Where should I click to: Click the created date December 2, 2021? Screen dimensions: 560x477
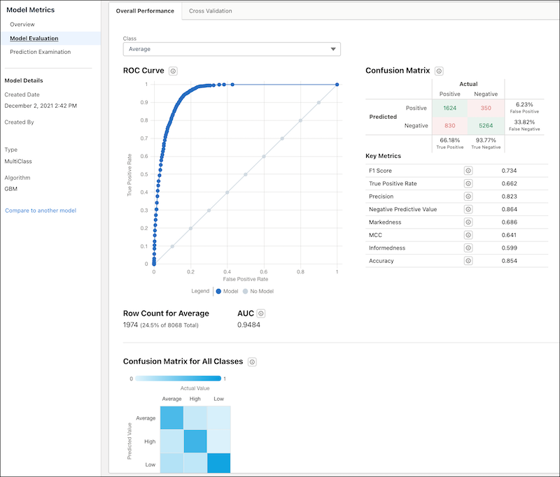click(x=41, y=106)
